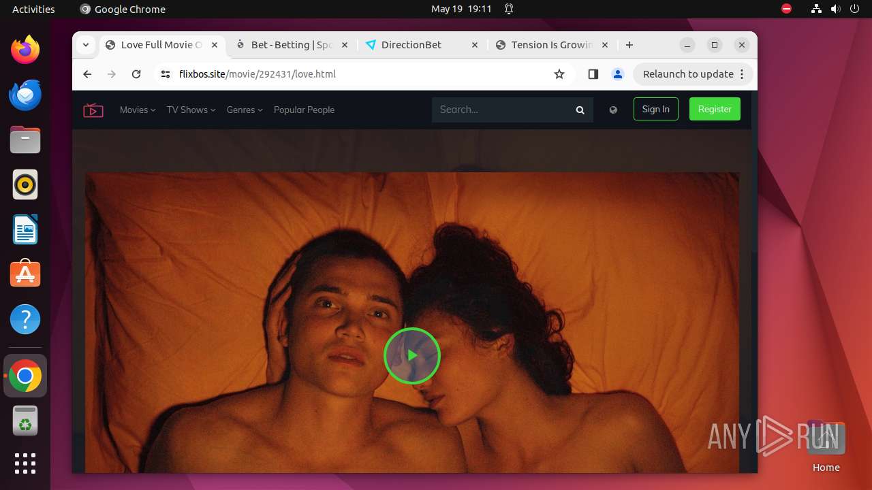Open language selector globe icon
The width and height of the screenshot is (872, 490).
point(613,110)
